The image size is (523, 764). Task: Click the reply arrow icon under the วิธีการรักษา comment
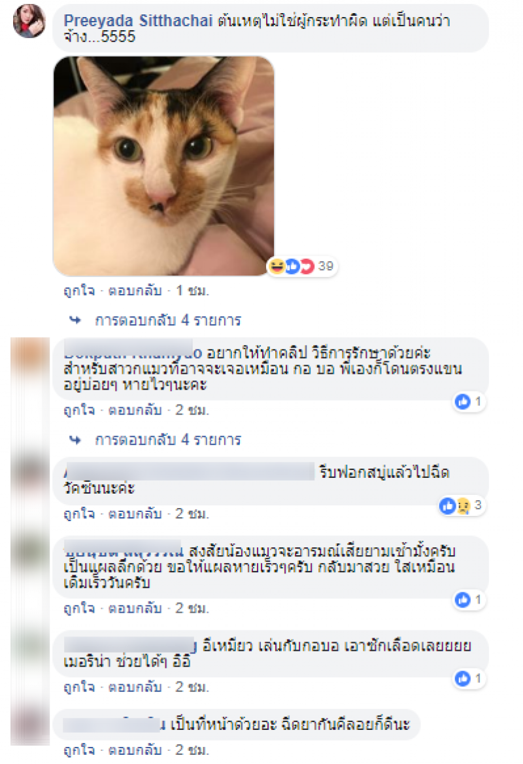[x=75, y=440]
